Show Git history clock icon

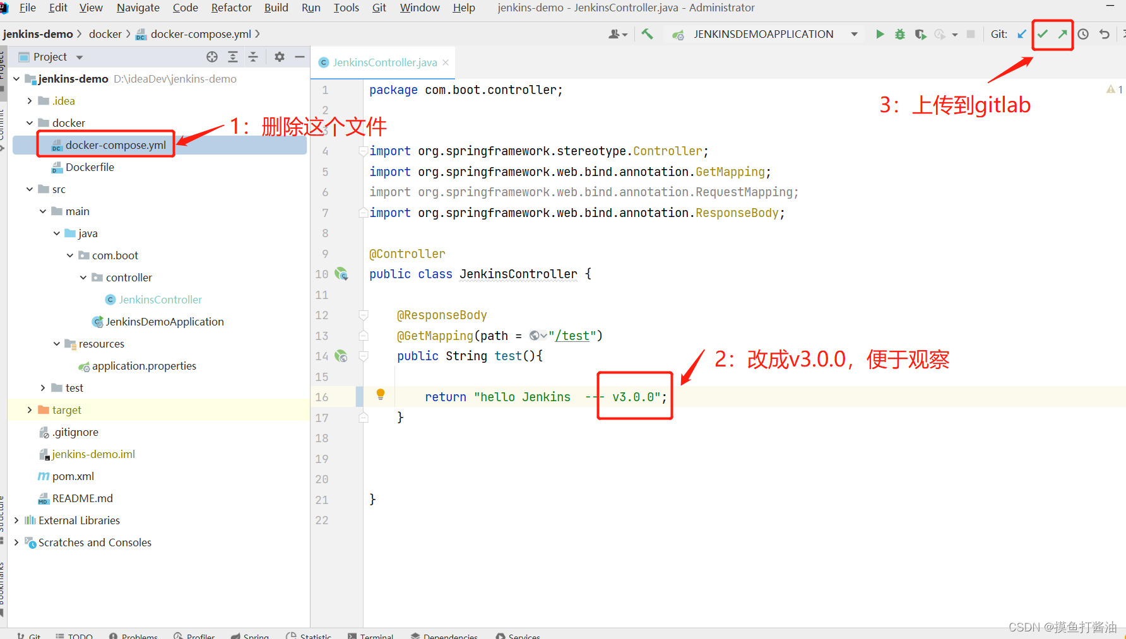[1083, 34]
